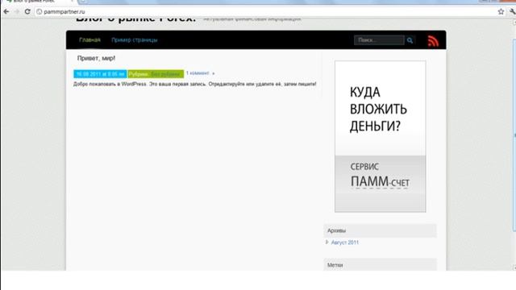The height and width of the screenshot is (290, 516).
Task: Focus the pammpartner.ru address bar
Action: point(265,12)
